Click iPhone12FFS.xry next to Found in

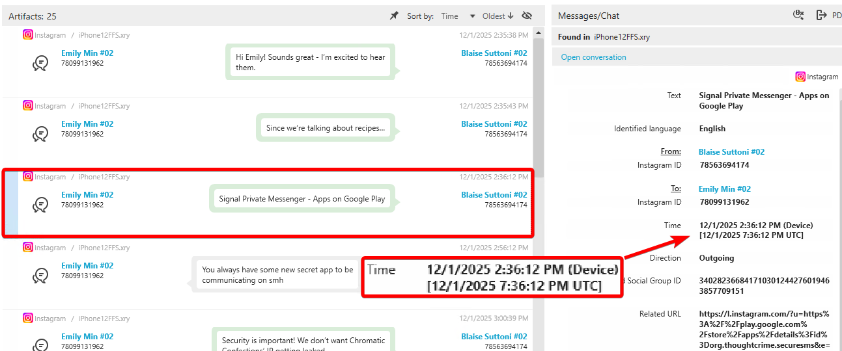(622, 37)
